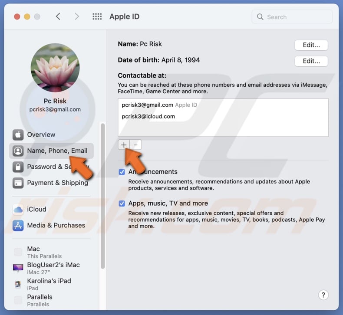Screen dimensions: 343x315
Task: Click the sidebar vertical scrollbar
Action: 102,195
